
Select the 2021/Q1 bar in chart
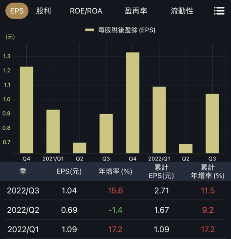[53, 131]
